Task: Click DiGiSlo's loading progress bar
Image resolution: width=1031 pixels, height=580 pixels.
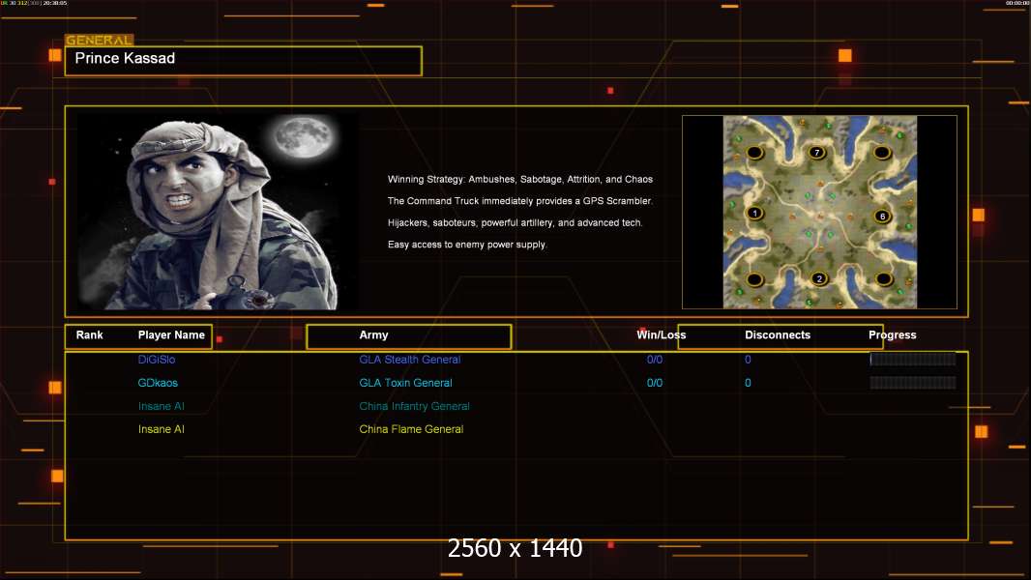Action: pos(912,360)
